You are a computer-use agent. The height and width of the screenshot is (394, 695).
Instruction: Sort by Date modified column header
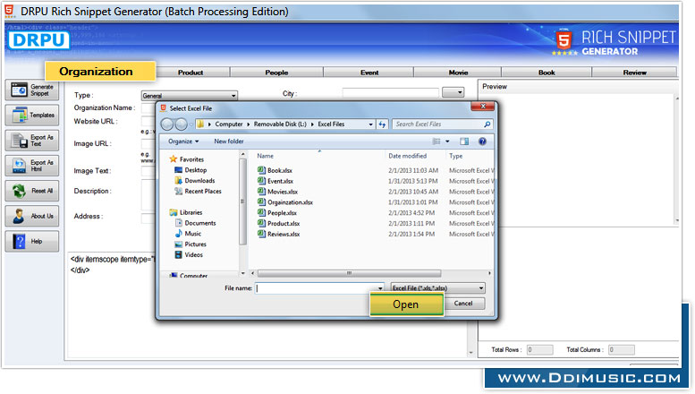click(407, 156)
